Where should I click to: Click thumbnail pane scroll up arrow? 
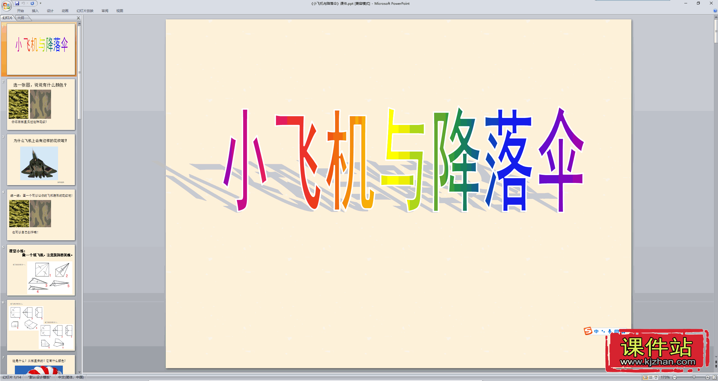79,24
